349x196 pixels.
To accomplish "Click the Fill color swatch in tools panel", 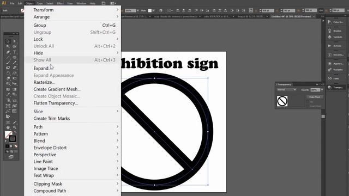I will tap(9, 134).
